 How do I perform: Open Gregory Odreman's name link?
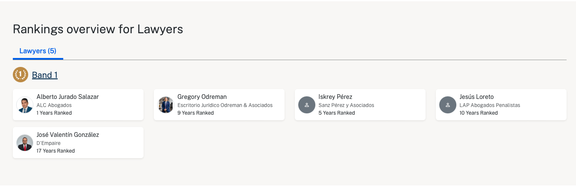(x=202, y=97)
